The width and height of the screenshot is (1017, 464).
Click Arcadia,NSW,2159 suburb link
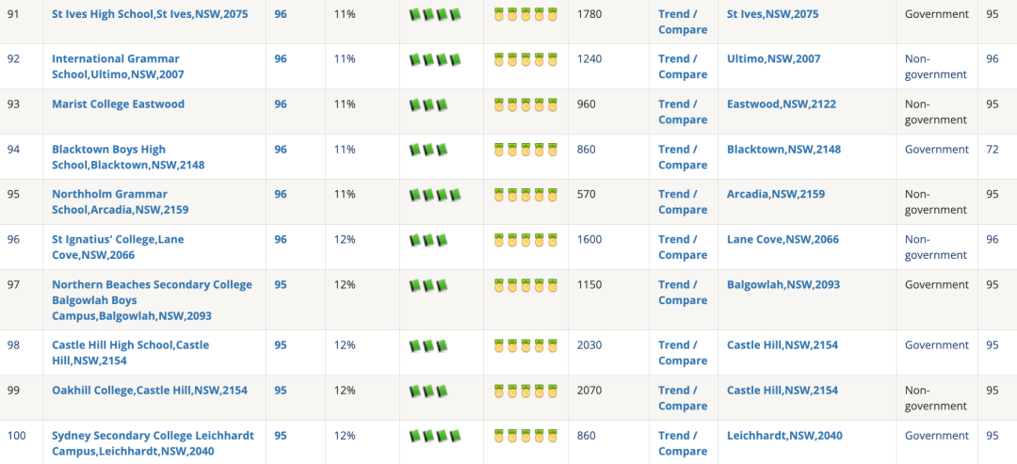(x=776, y=194)
